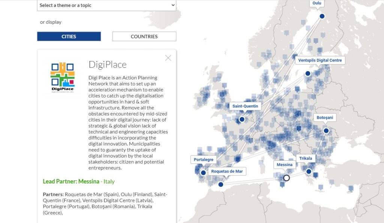Click the Roquetas de Mar map label
This screenshot has height=223, width=384.
coord(227,171)
